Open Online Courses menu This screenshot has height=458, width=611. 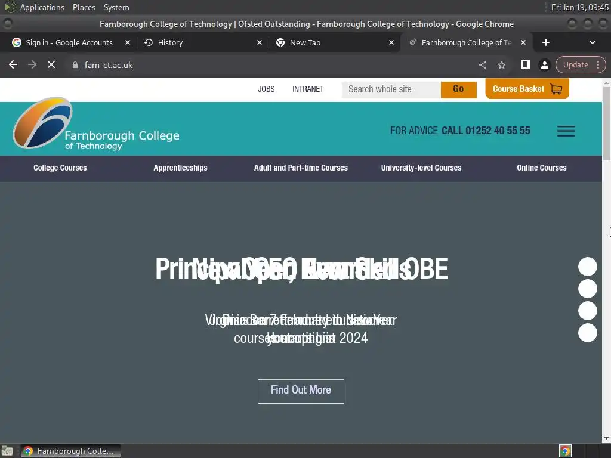tap(542, 168)
